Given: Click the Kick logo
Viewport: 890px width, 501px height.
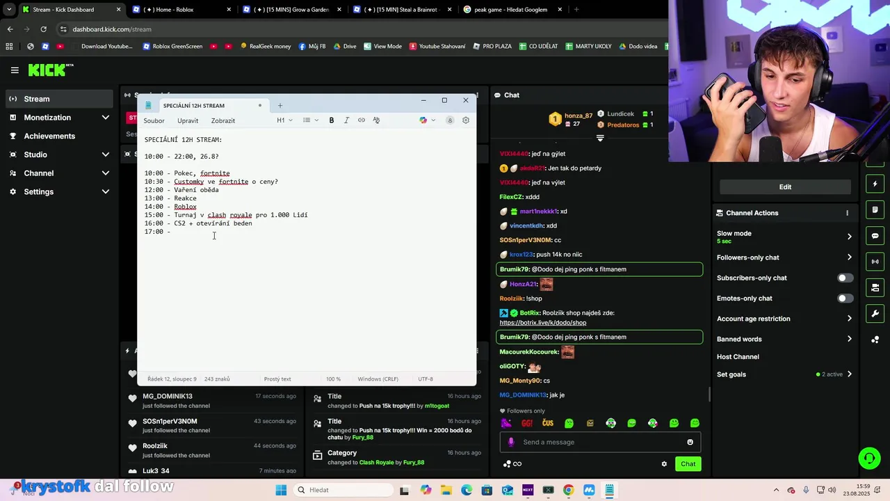Looking at the screenshot, I should tap(51, 70).
